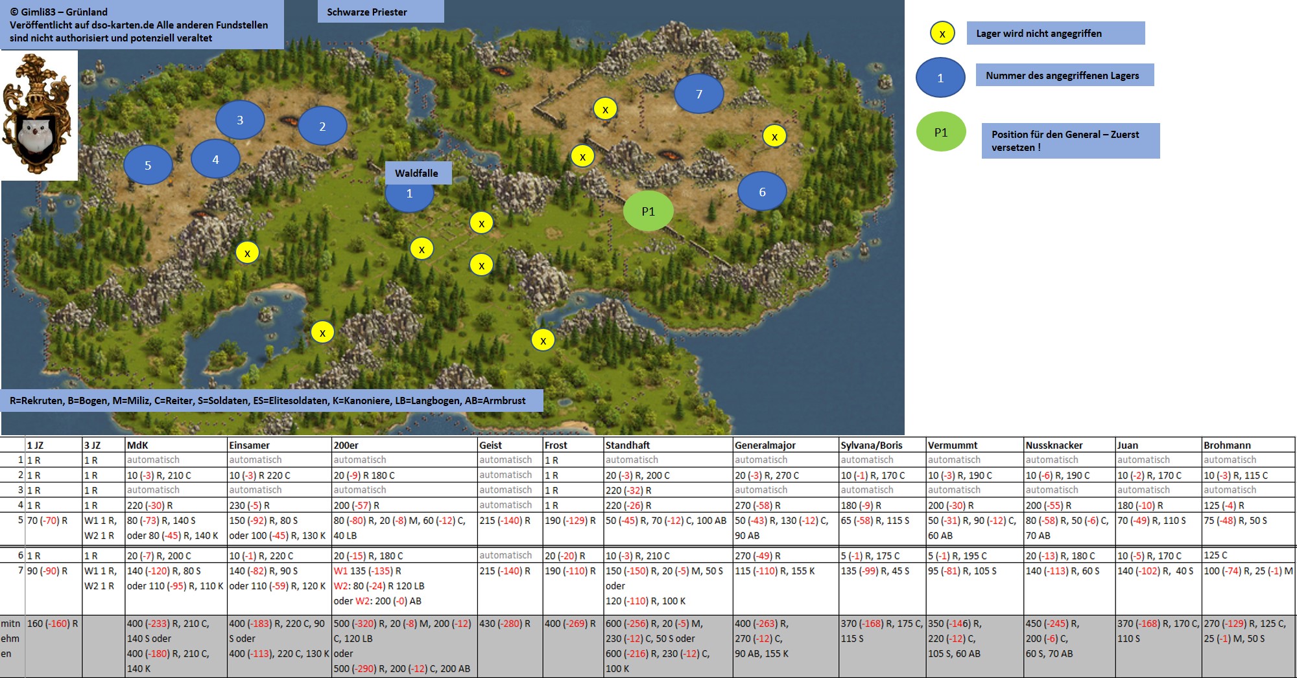Click the cell '20 (-9) R 180 C'

tap(405, 475)
